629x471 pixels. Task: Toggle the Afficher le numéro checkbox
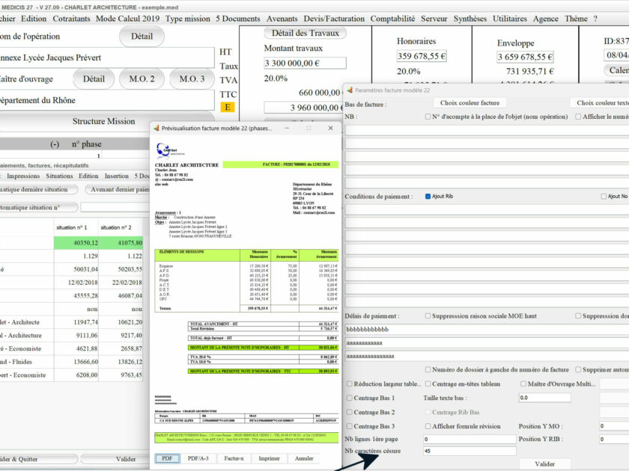(578, 117)
